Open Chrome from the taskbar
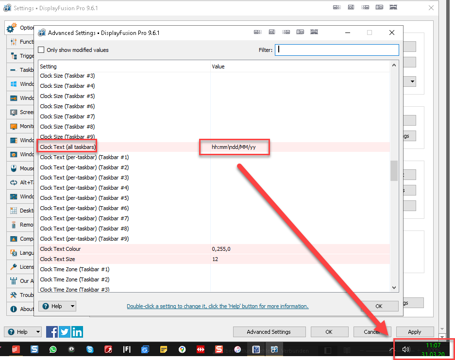This screenshot has width=455, height=360. [182, 349]
